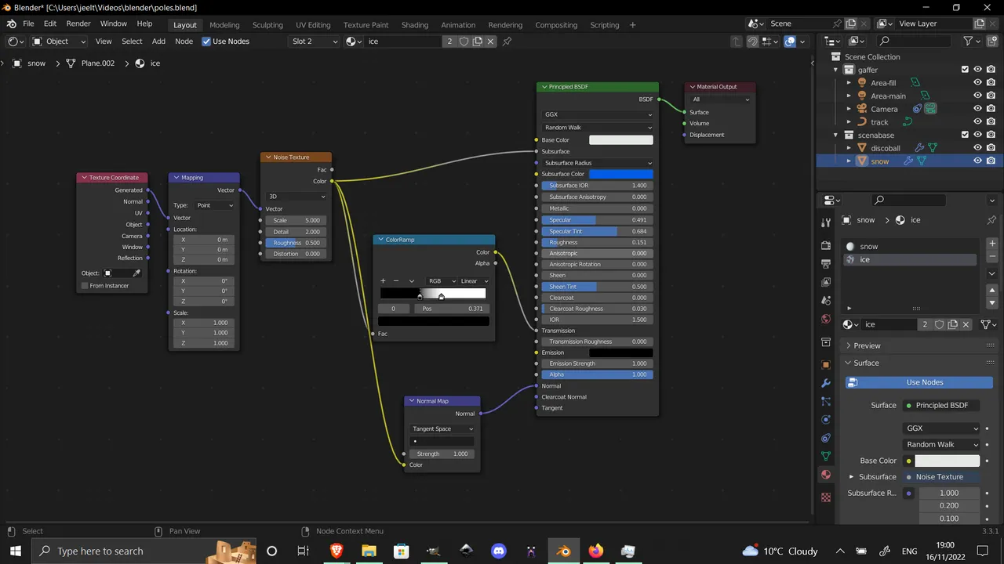Collapse the gaffer collection in the outliner
This screenshot has width=1004, height=564.
point(836,70)
